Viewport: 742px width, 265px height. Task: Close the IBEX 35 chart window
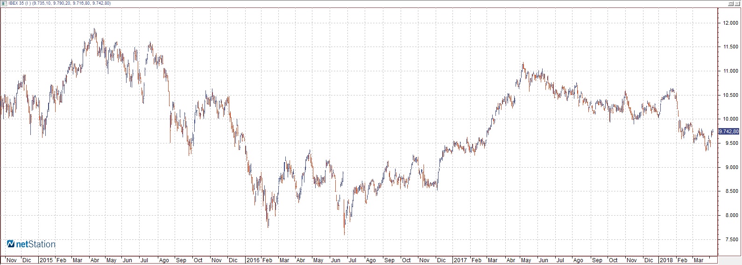(x=738, y=3)
